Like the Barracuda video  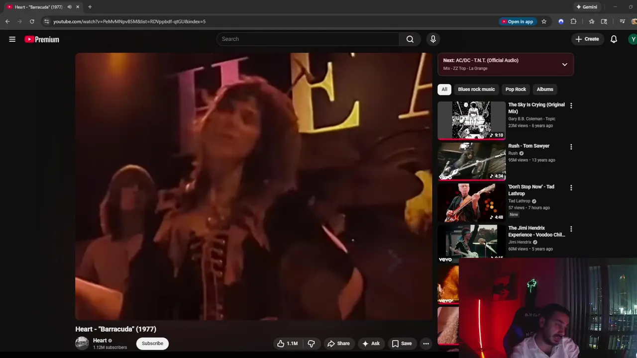[x=287, y=344]
